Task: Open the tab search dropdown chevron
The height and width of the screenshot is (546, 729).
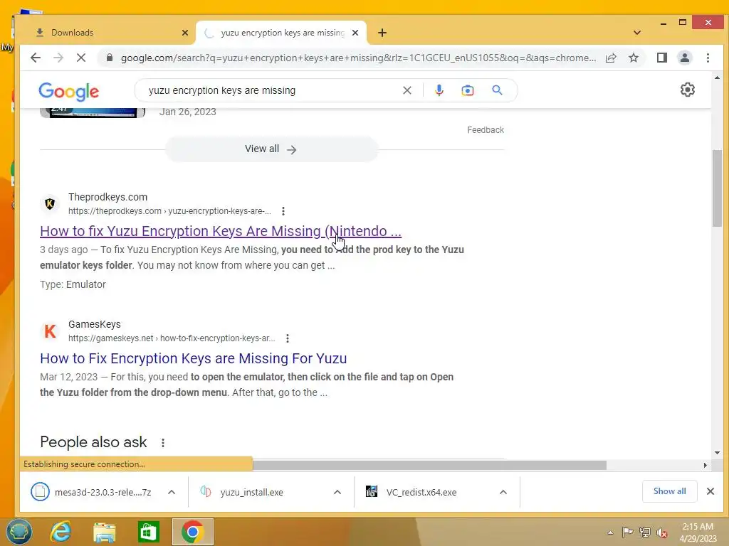Action: click(x=637, y=33)
